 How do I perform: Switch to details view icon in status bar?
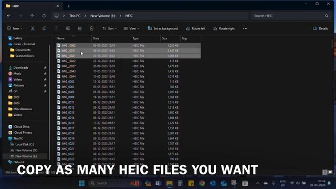tap(325, 172)
